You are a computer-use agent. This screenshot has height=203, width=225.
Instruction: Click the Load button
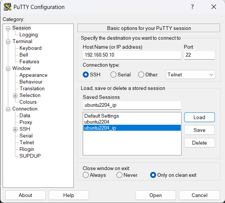pyautogui.click(x=200, y=117)
